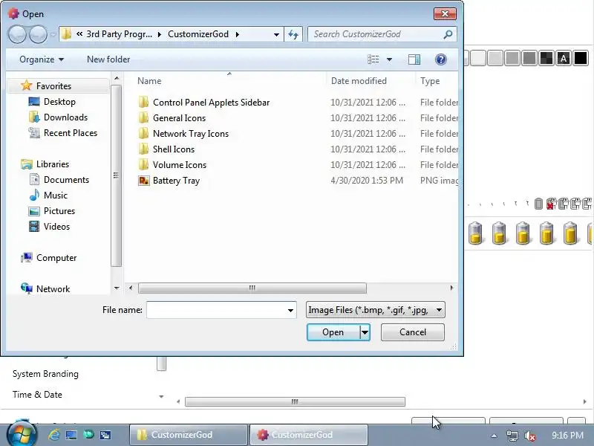Click the magnifier icon in the search box
The width and height of the screenshot is (594, 446).
448,34
